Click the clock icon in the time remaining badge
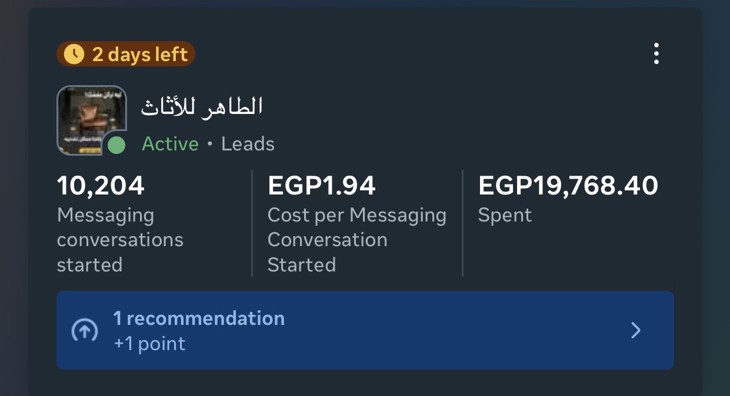The height and width of the screenshot is (396, 730). 74,53
